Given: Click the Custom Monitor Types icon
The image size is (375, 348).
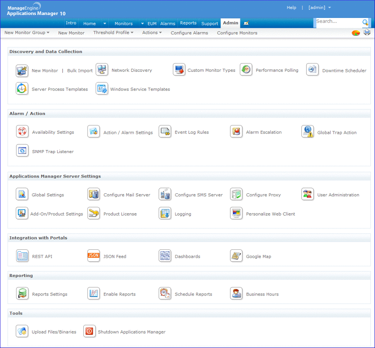Looking at the screenshot, I should 179,70.
